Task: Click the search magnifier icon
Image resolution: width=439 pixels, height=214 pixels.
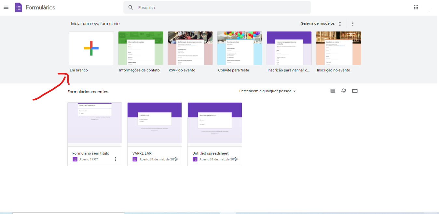Action: (x=131, y=7)
